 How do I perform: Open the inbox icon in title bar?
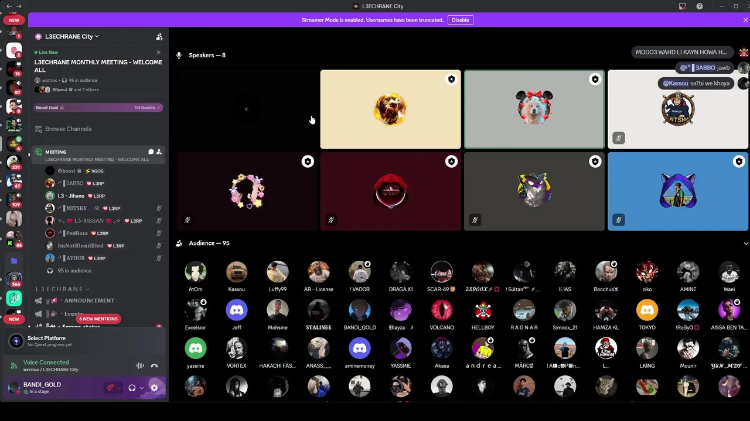tap(683, 6)
